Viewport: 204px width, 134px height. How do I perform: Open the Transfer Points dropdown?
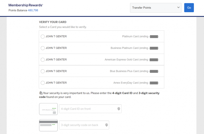point(156,8)
